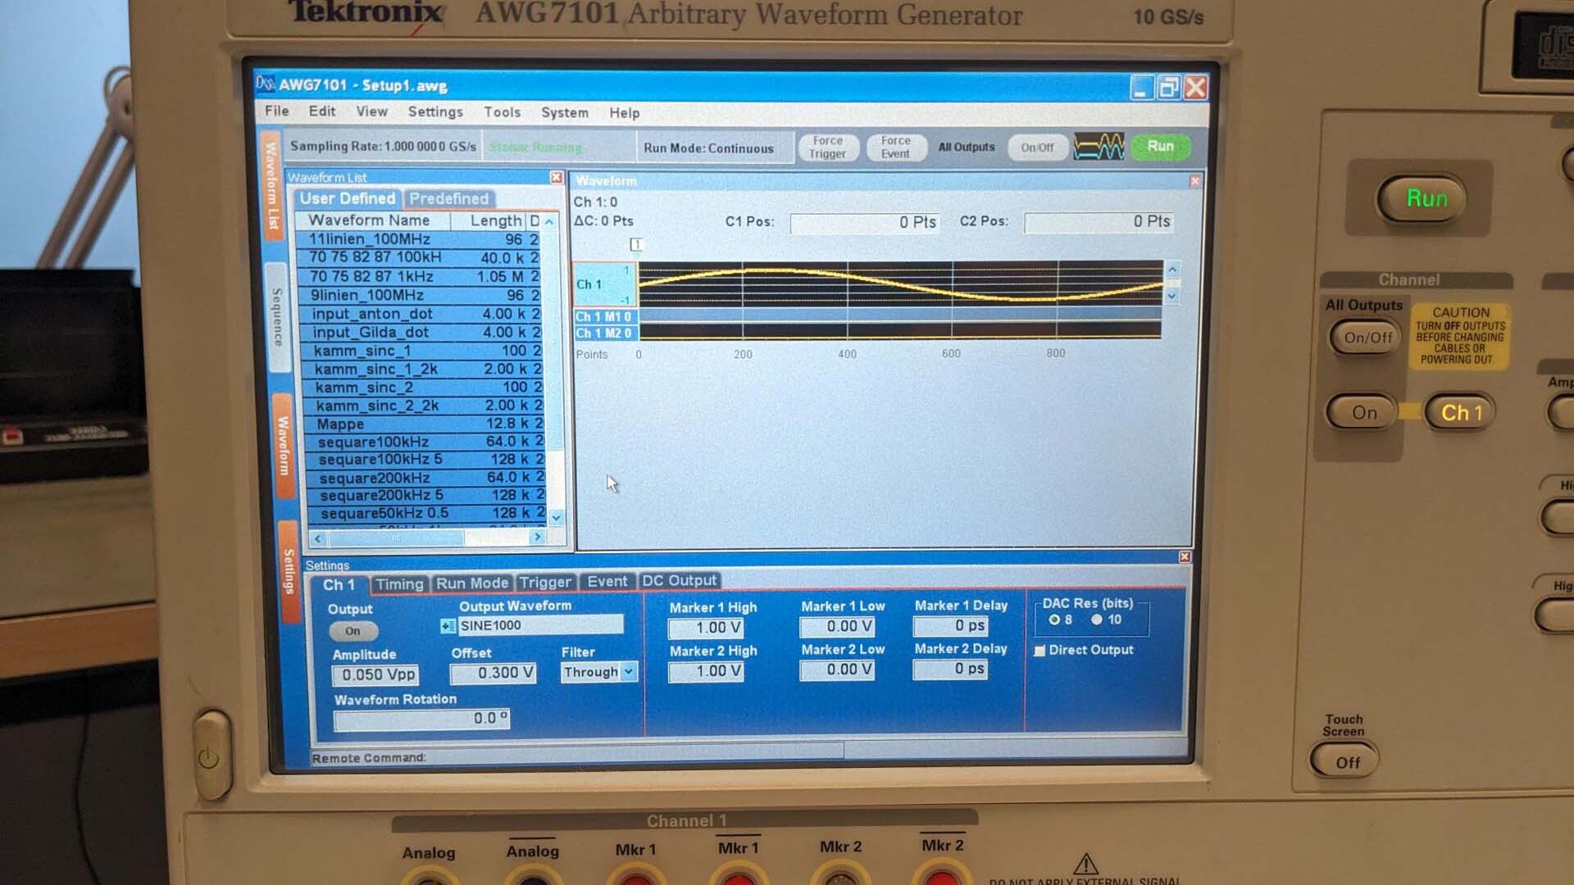Open the Edit menu

click(x=322, y=111)
